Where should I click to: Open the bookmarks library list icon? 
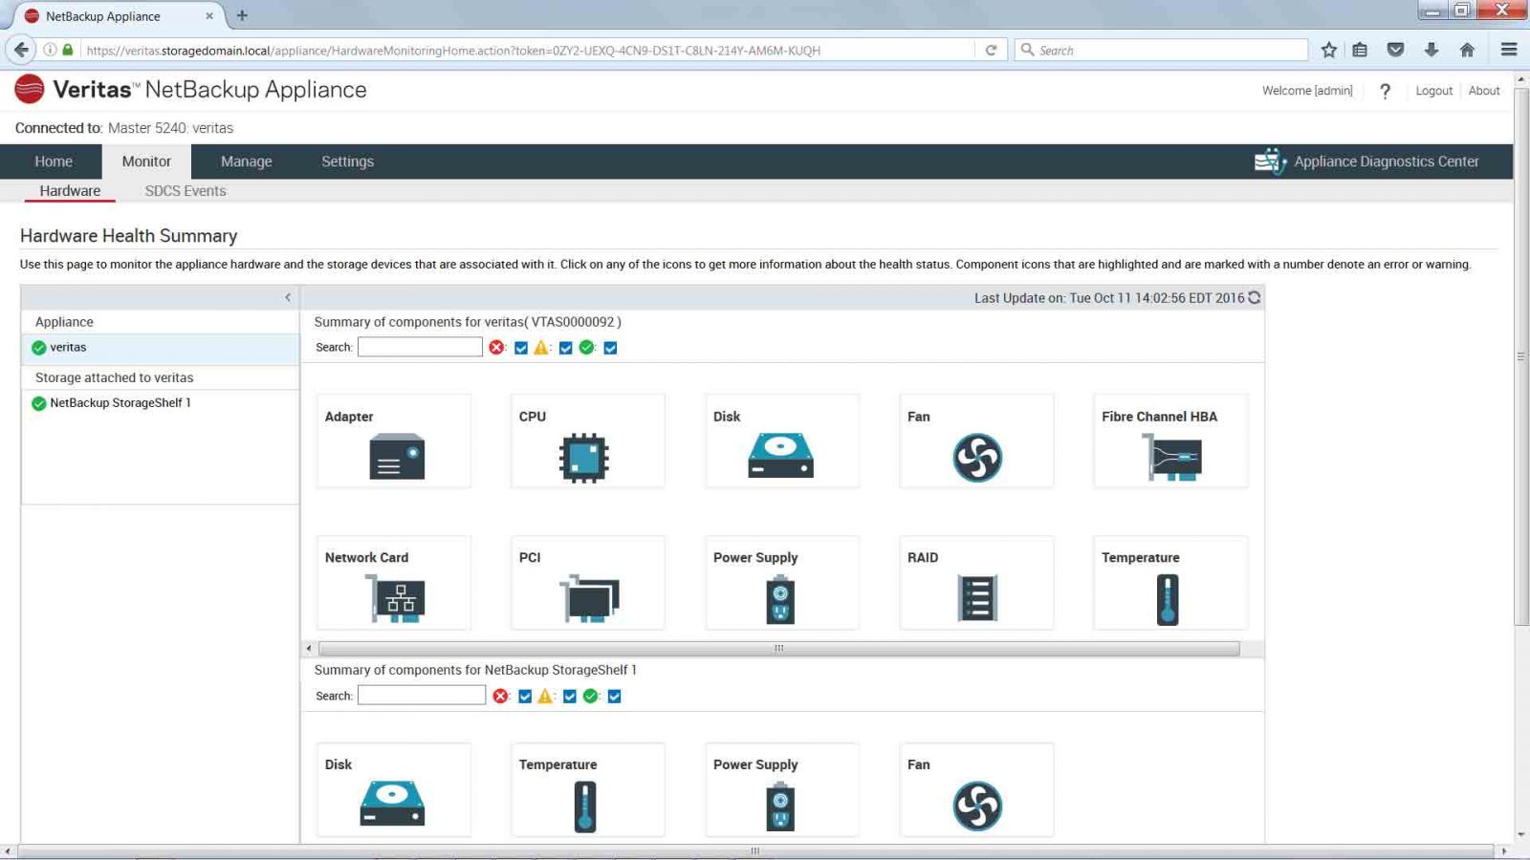click(1360, 50)
